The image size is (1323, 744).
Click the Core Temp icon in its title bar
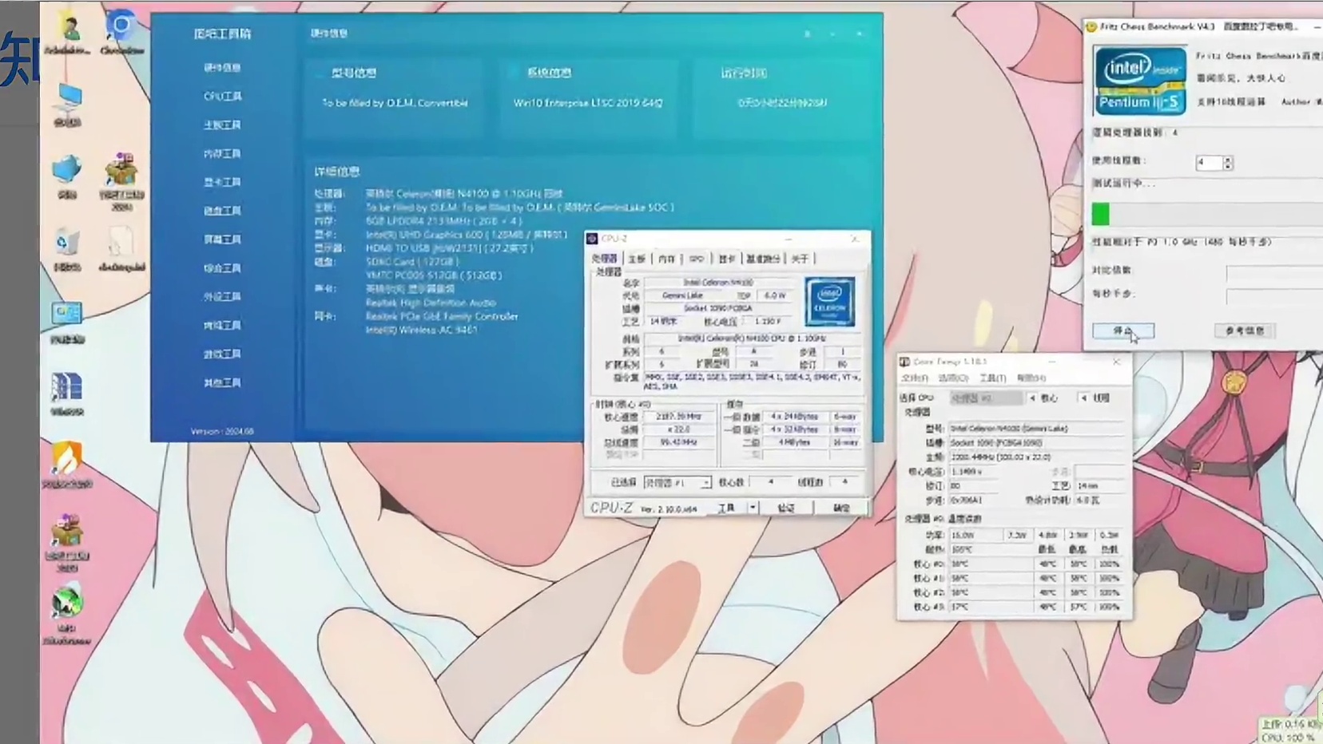907,361
